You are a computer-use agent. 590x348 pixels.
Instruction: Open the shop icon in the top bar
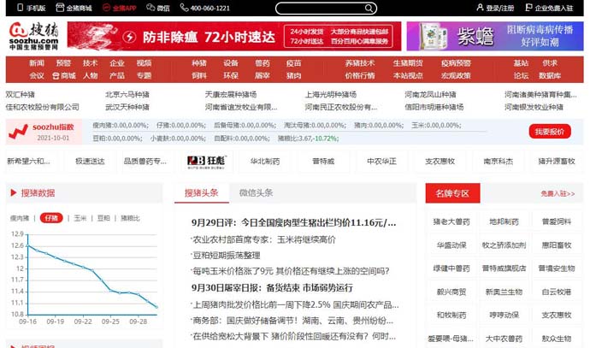pyautogui.click(x=60, y=8)
